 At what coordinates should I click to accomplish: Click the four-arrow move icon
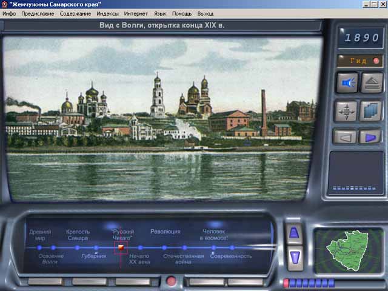347,111
